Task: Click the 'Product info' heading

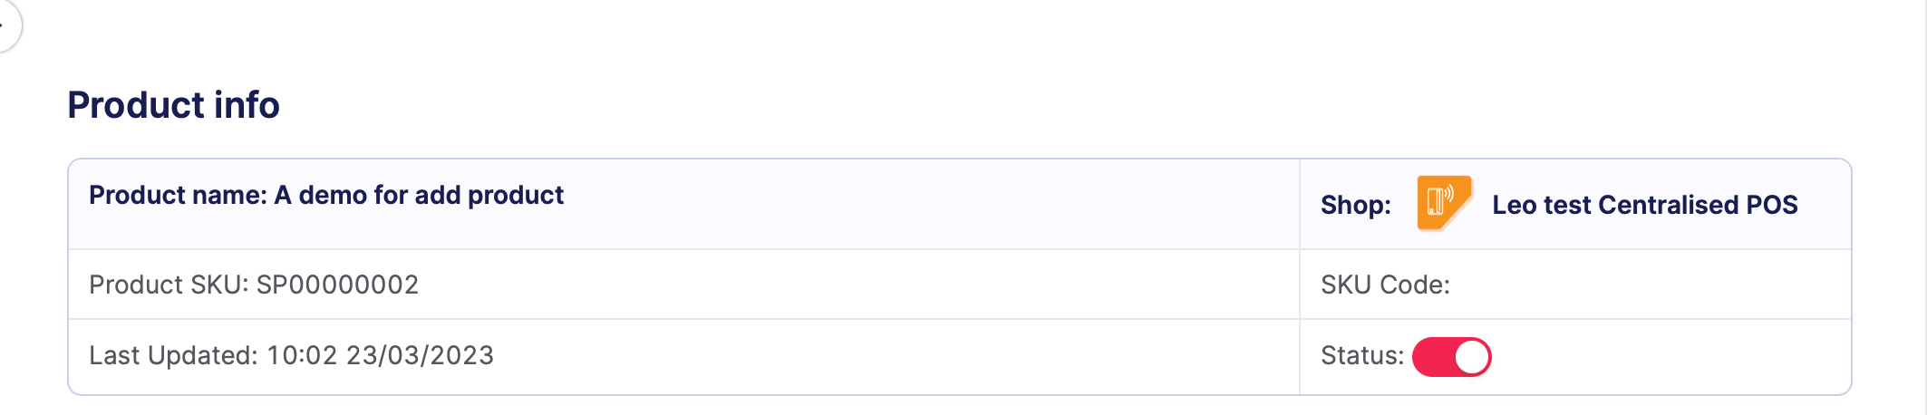Action: 173,105
